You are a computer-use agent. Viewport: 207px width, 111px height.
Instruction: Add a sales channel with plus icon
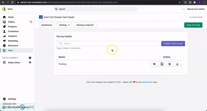click(30, 58)
